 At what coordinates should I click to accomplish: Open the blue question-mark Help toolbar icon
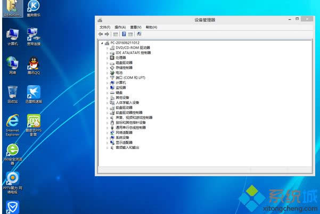(x=124, y=34)
